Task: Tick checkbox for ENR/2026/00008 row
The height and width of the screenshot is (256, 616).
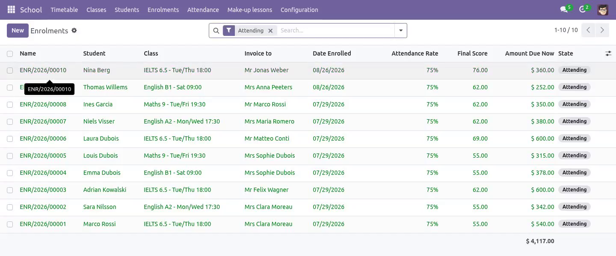Action: click(10, 105)
